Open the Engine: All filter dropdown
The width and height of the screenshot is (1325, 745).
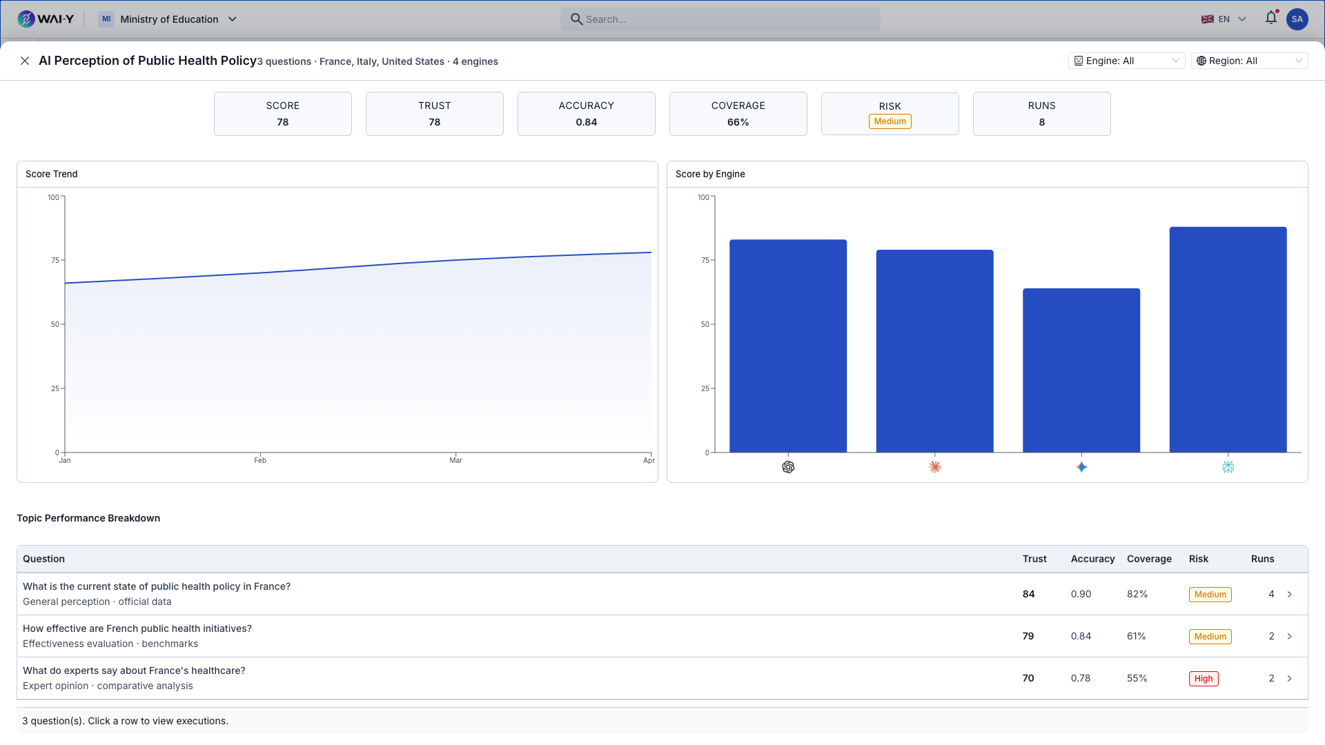(x=1126, y=61)
